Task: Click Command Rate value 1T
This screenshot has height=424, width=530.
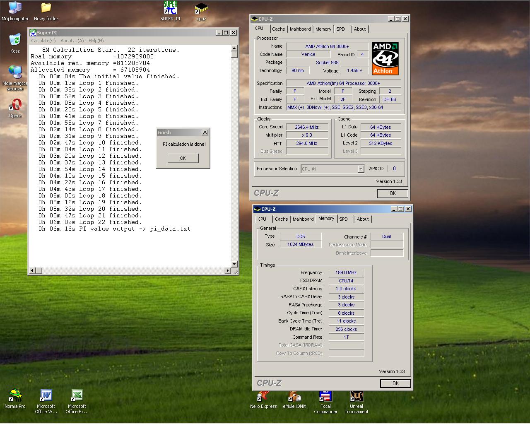Action: (346, 337)
